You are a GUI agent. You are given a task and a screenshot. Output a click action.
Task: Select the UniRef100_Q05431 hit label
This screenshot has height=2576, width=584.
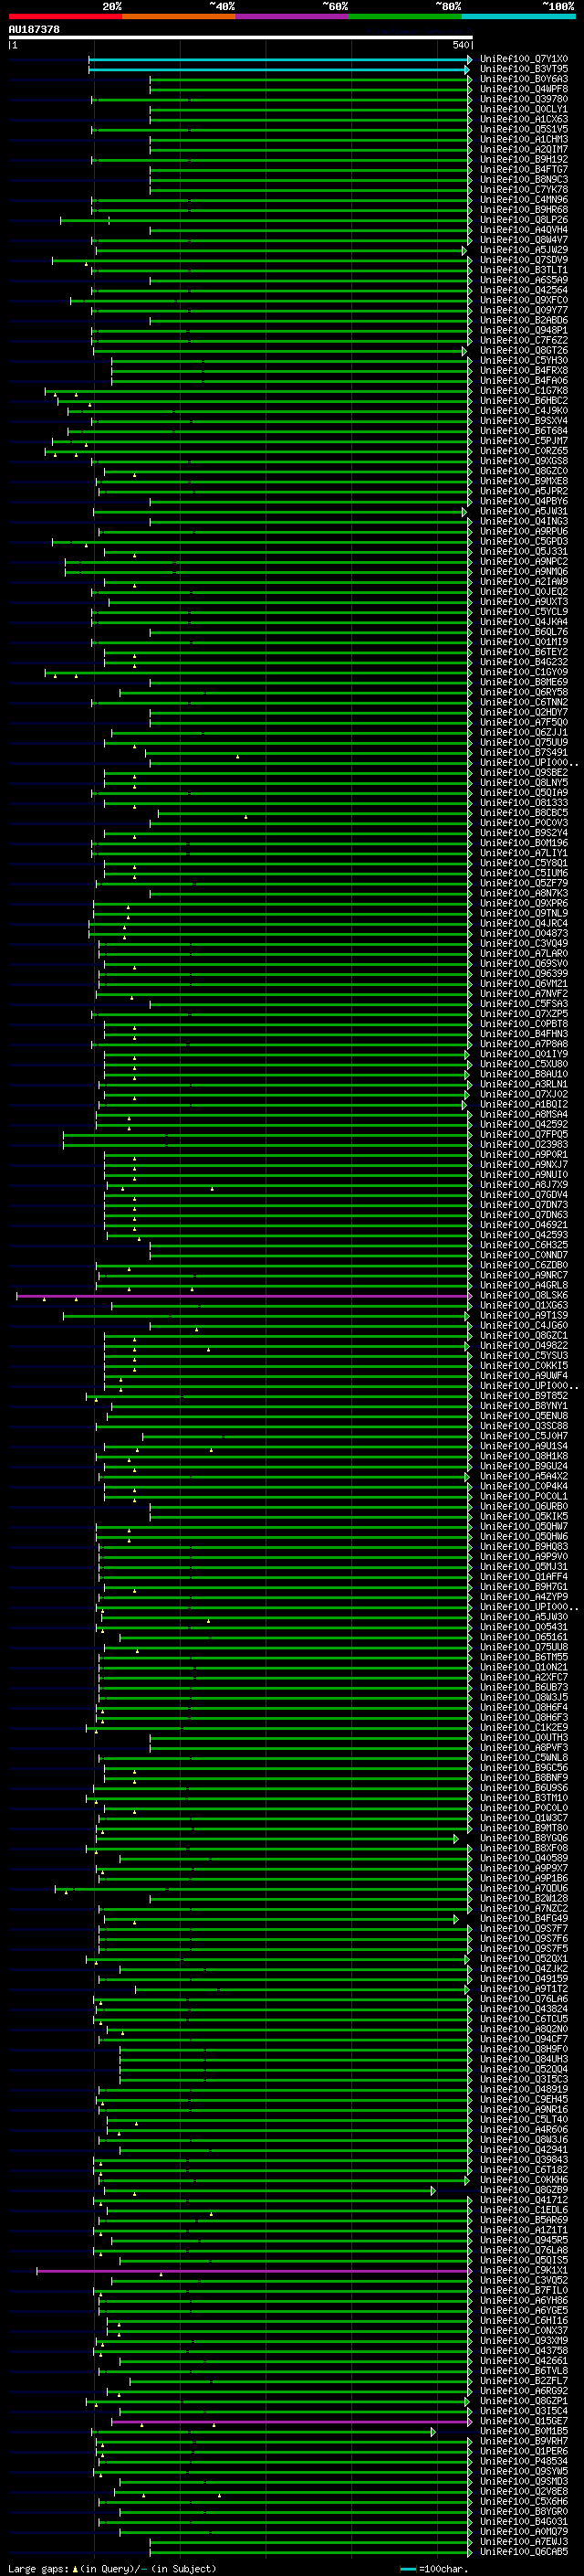pyautogui.click(x=524, y=1627)
